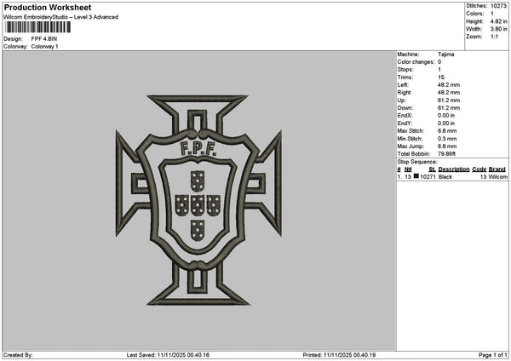Screen dimensions: 511x361
Task: Click the Machine value Tajima
Action: [x=445, y=54]
